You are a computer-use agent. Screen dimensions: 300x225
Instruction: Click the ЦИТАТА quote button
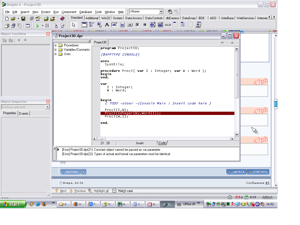pos(236,172)
